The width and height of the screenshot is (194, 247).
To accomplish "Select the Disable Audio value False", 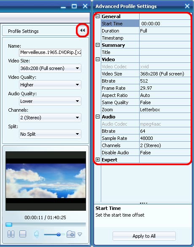I will pyautogui.click(x=165, y=153).
